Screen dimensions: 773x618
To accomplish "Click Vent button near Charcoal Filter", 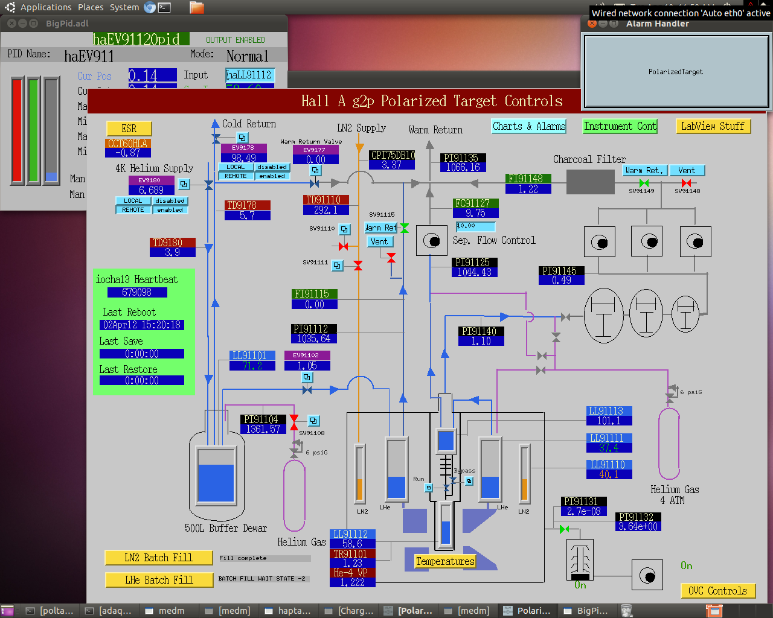I will tap(687, 170).
